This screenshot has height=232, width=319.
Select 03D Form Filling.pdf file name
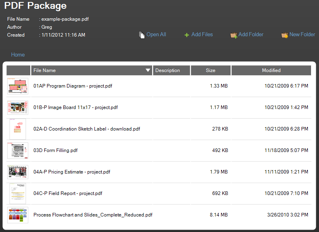(55, 150)
